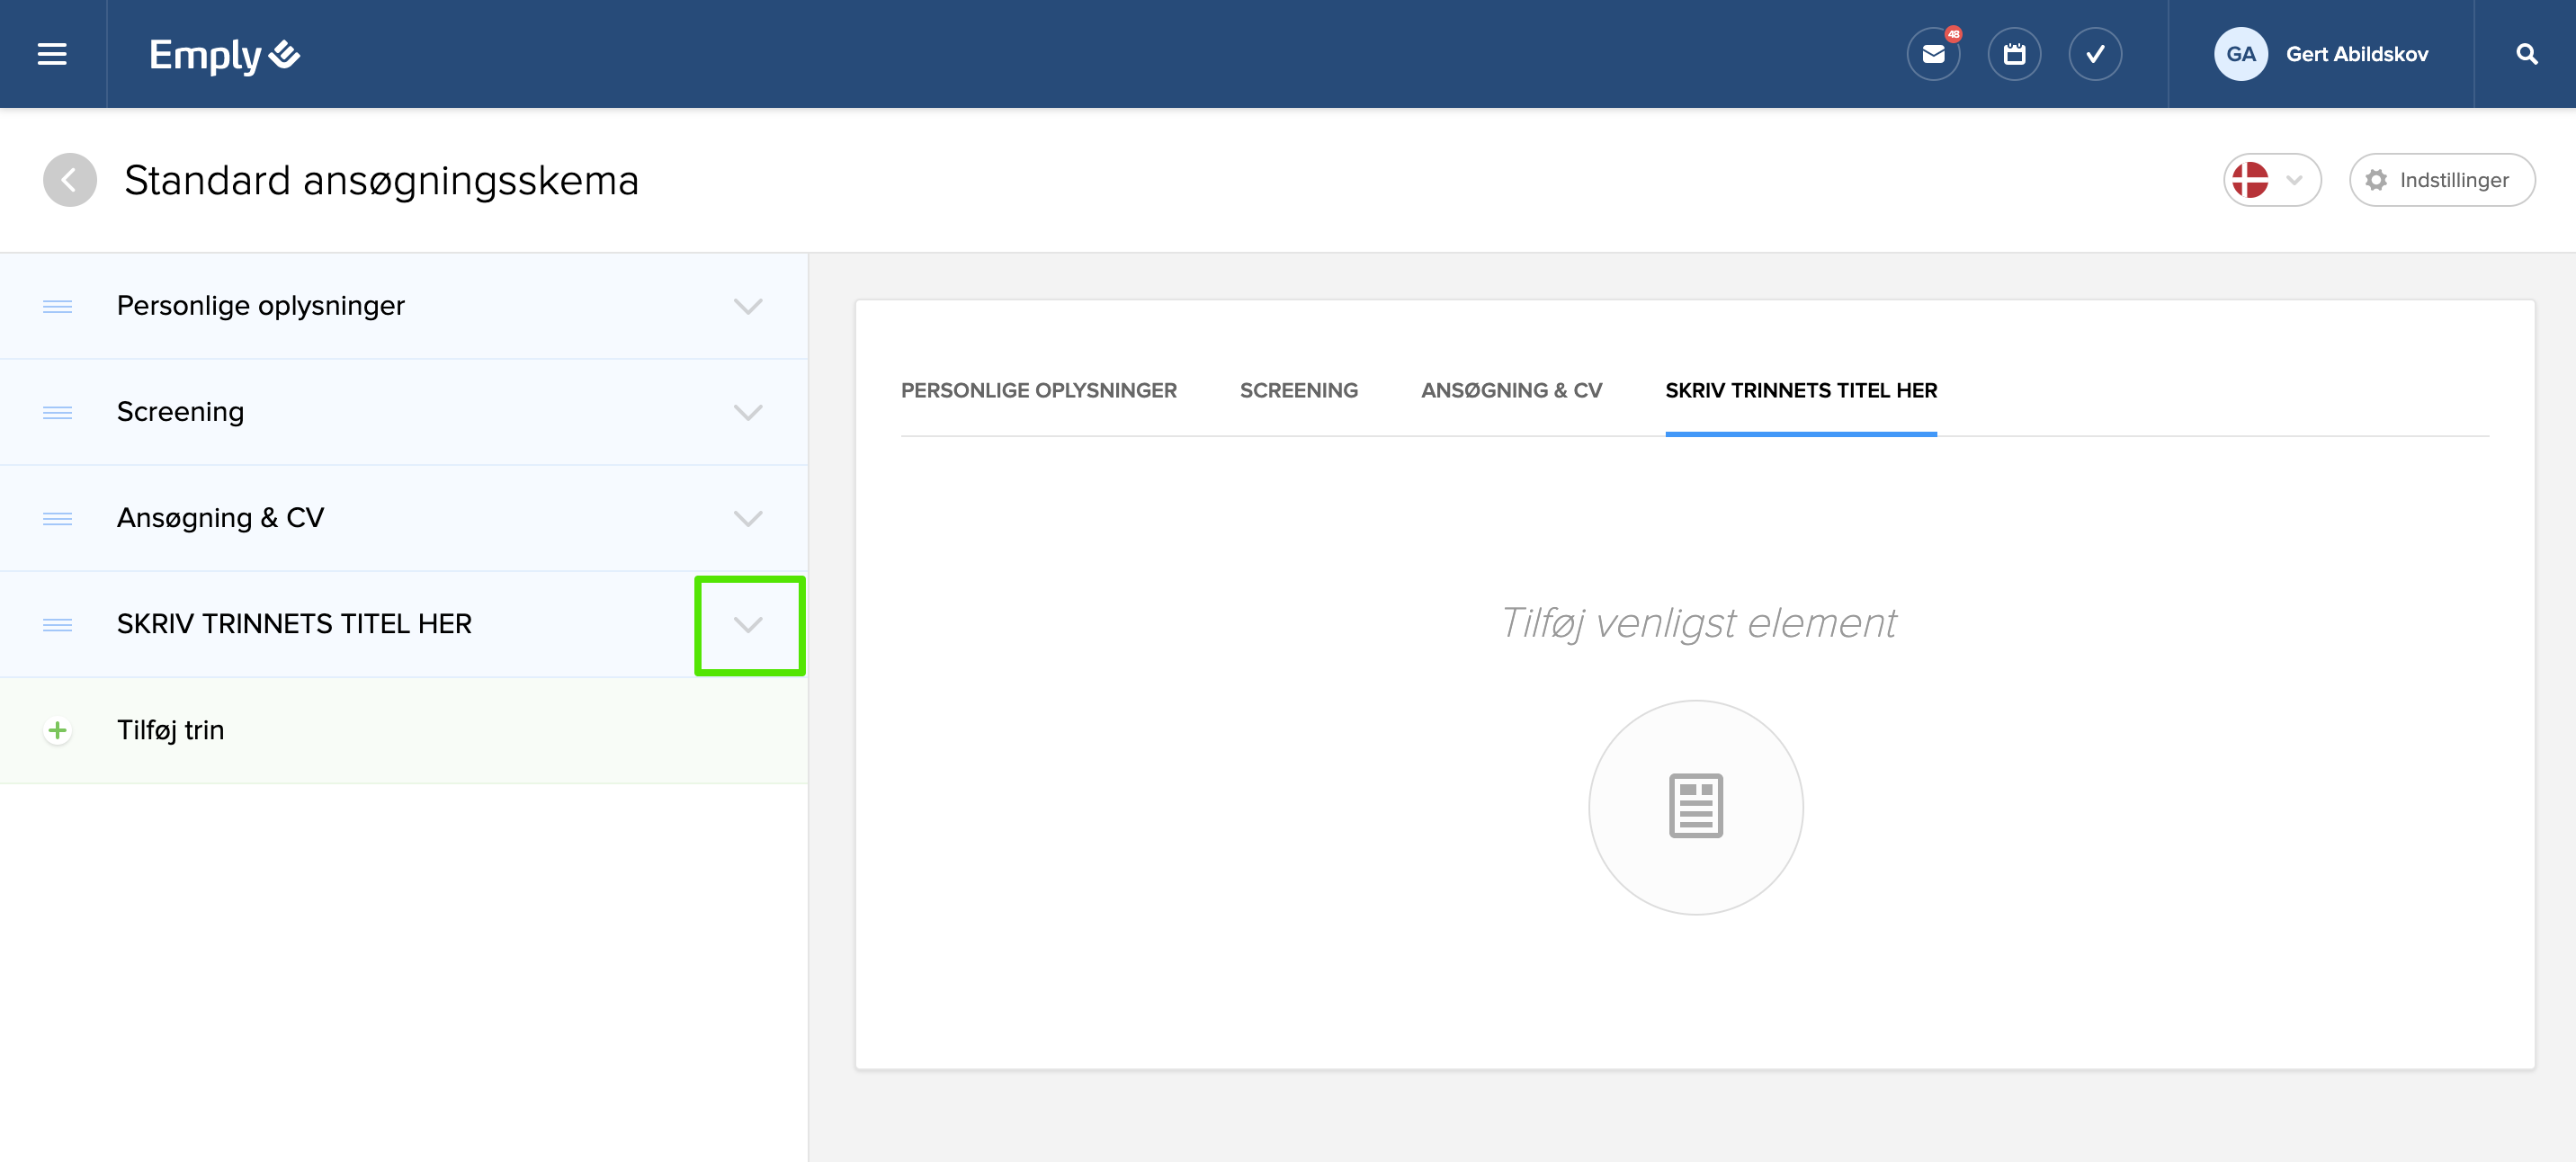Switch to the PERSONLIGE OPLYSNINGER tab
2576x1162 pixels.
click(1038, 390)
